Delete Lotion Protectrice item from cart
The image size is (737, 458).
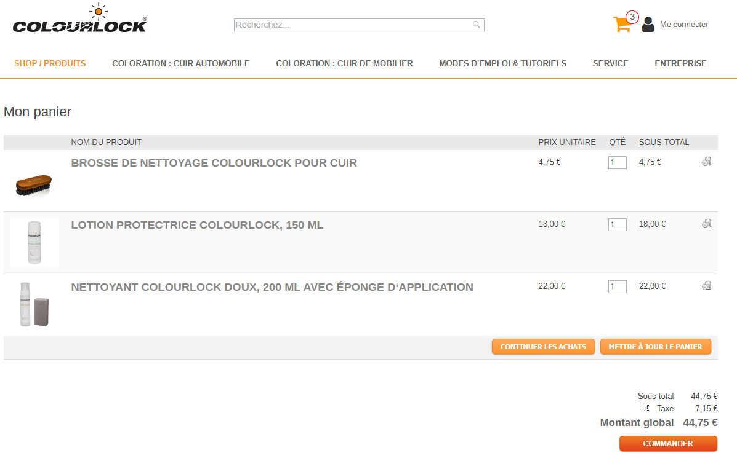[x=706, y=223]
